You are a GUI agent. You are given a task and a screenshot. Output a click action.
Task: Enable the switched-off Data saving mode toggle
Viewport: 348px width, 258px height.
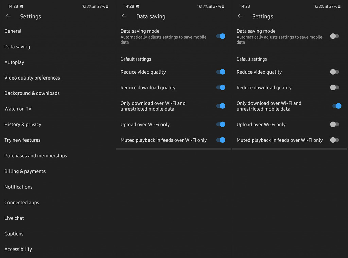[334, 36]
